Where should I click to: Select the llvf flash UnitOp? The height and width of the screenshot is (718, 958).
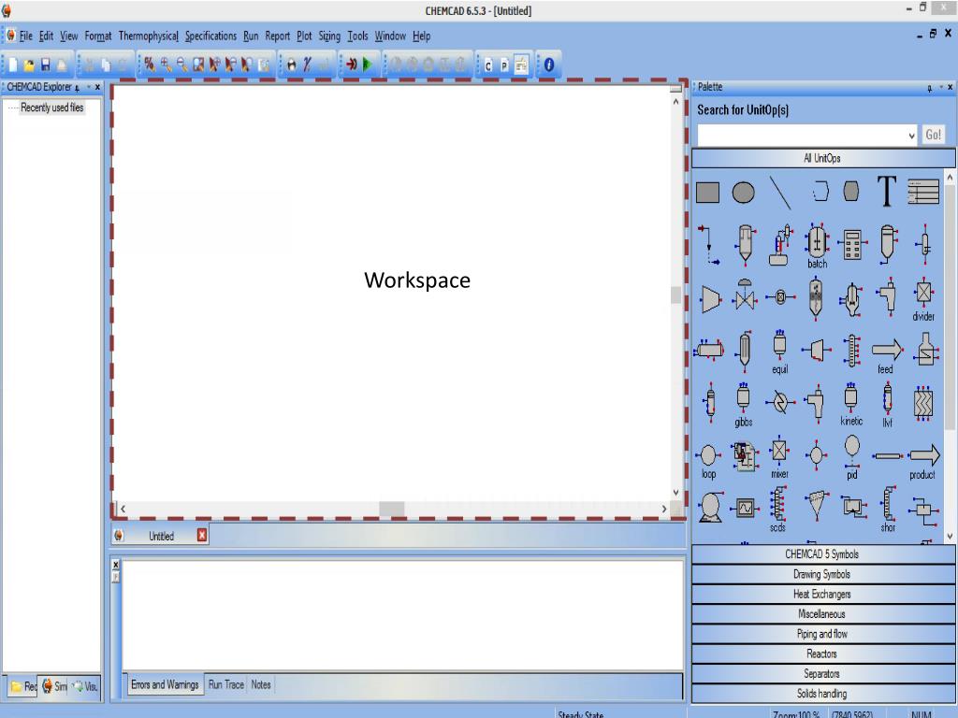[887, 404]
